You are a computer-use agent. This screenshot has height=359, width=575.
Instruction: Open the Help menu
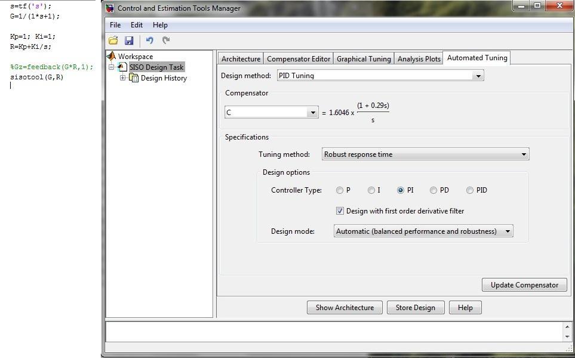[160, 25]
